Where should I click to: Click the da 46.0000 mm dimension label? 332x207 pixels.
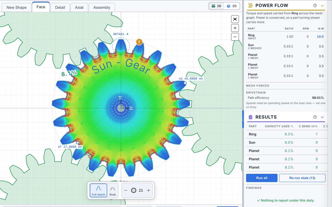(191, 79)
